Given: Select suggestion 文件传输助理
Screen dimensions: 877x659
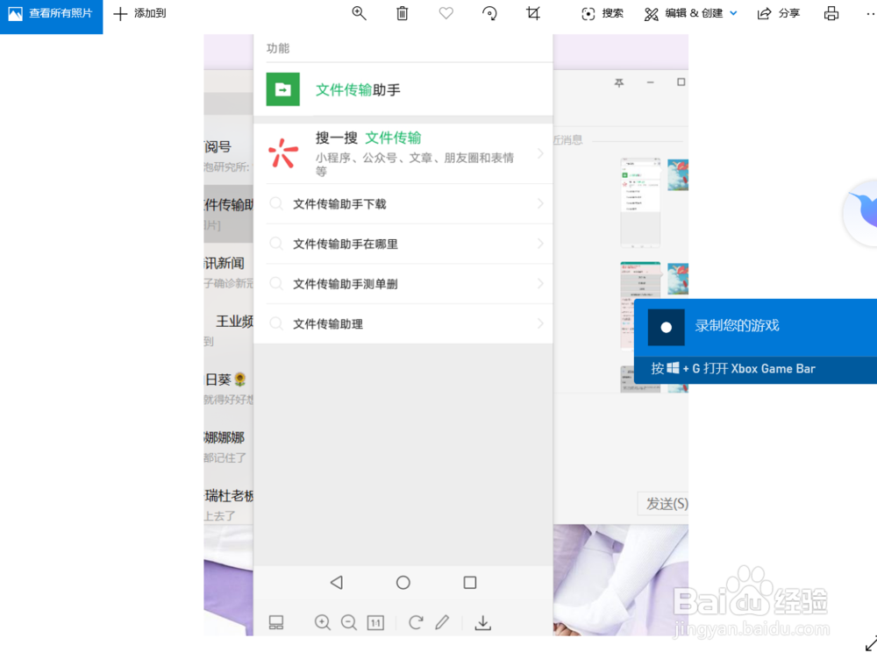Looking at the screenshot, I should [x=403, y=323].
